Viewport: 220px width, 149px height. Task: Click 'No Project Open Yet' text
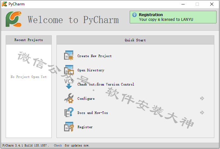pyautogui.click(x=29, y=77)
